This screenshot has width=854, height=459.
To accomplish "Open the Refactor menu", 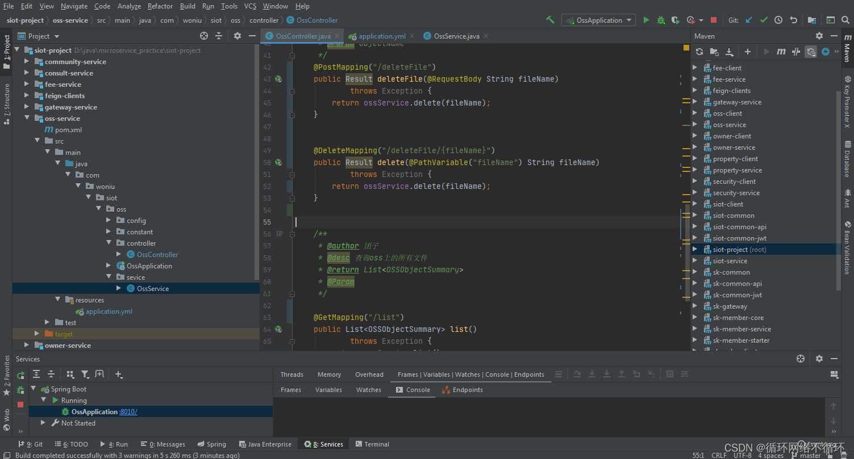I will click(x=160, y=6).
